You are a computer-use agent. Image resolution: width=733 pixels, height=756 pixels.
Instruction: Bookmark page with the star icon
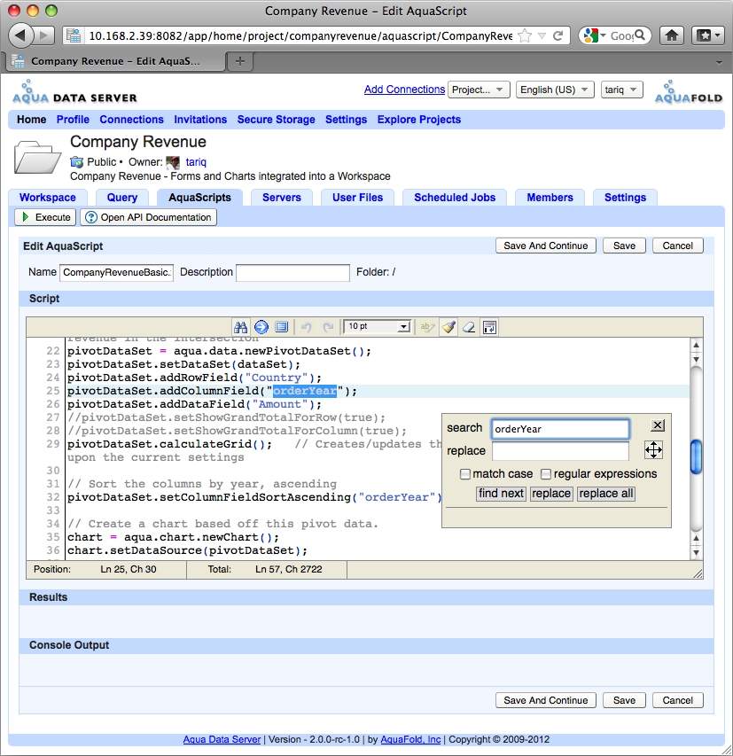[x=525, y=35]
